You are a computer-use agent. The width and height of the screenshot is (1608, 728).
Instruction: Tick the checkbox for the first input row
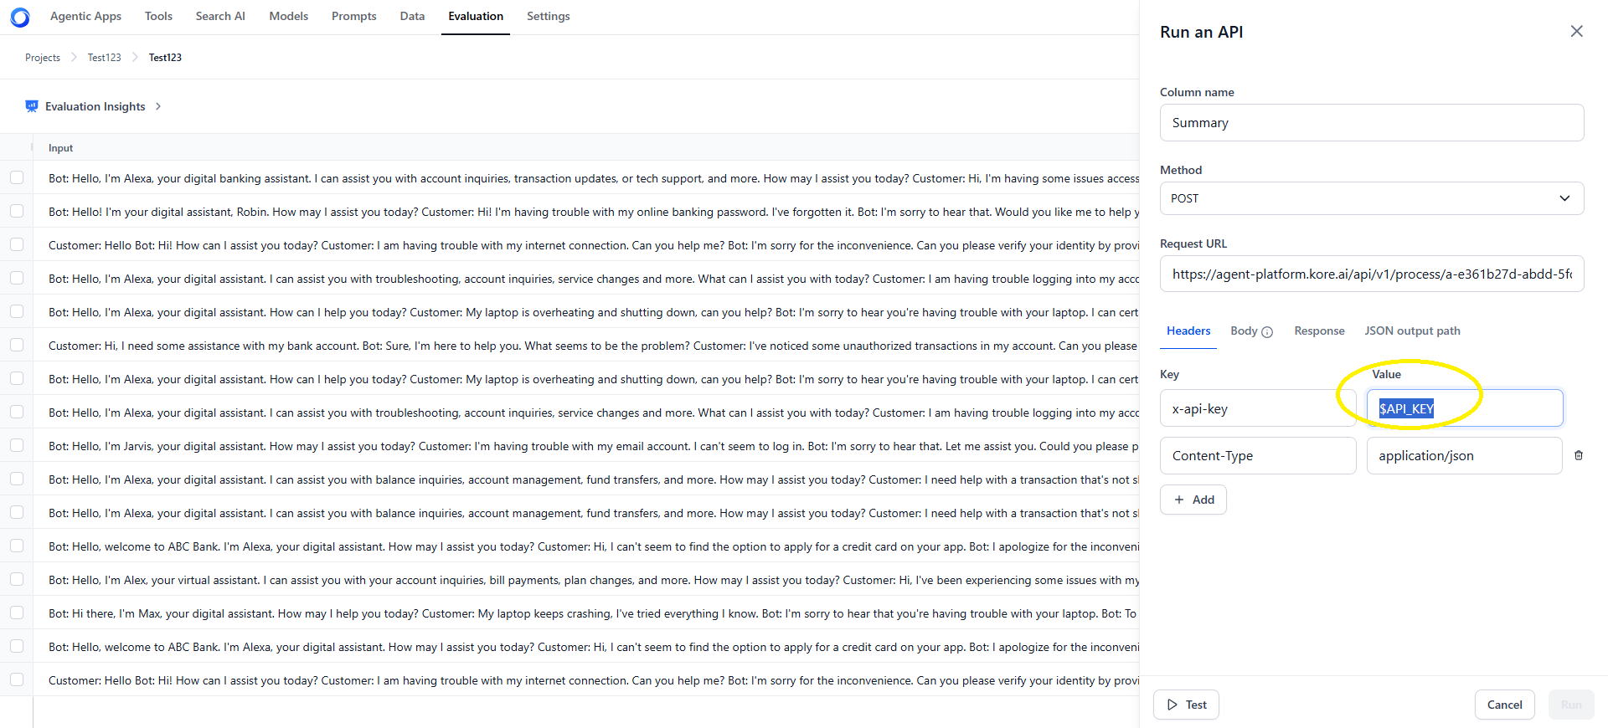pyautogui.click(x=17, y=177)
